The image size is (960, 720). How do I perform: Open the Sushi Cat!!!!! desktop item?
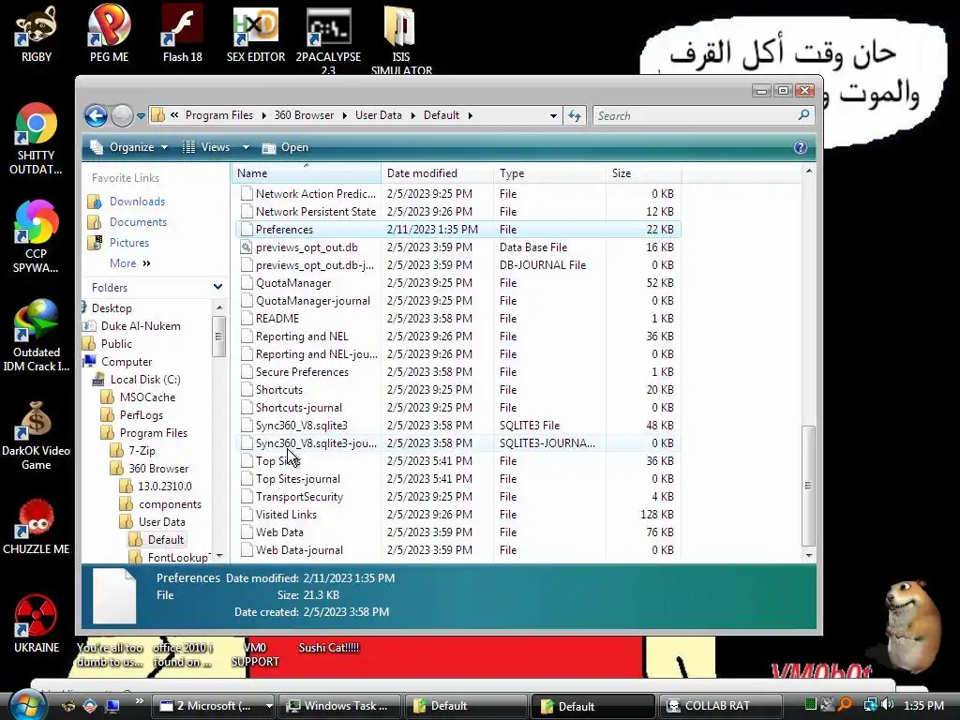pos(329,648)
